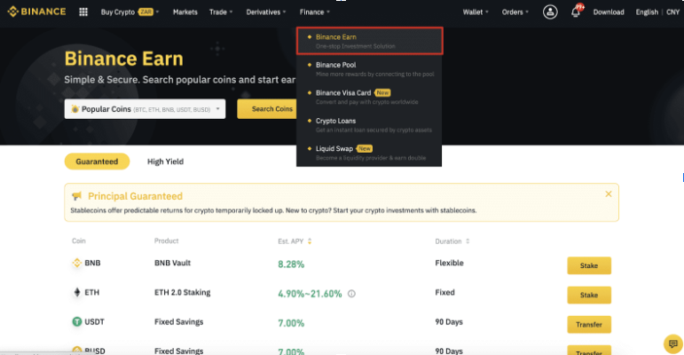Click the USDT coin icon
Viewport: 684px width, 355px height.
click(x=77, y=322)
